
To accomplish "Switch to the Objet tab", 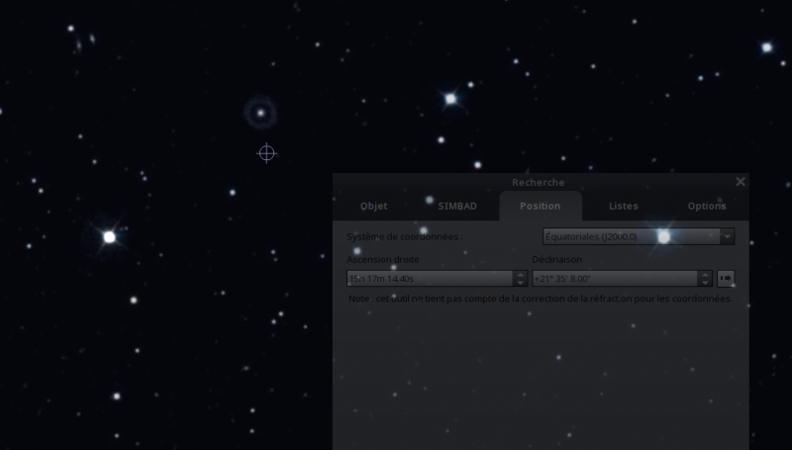I will (x=374, y=206).
